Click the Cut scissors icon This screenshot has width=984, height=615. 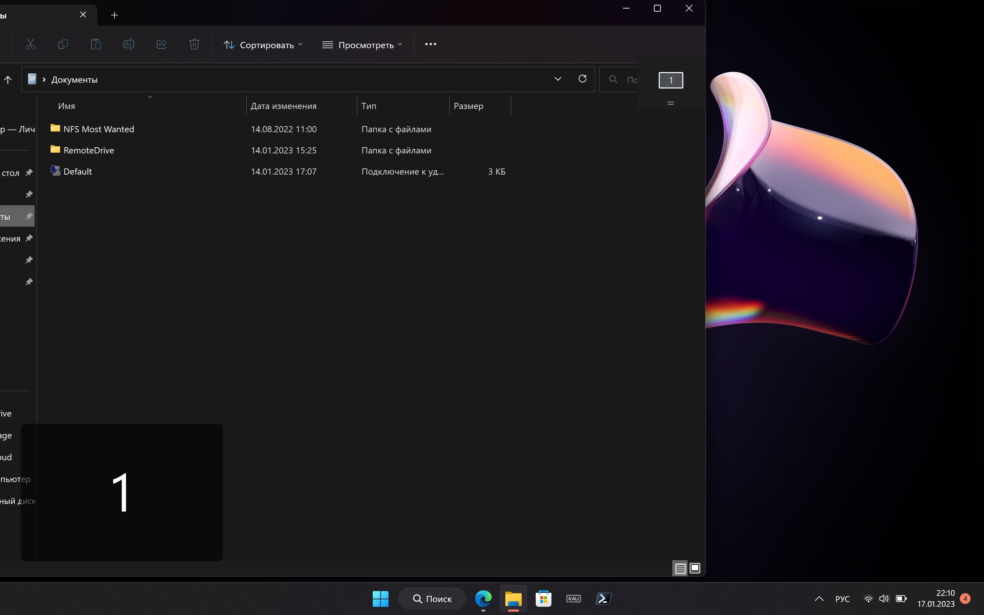[30, 44]
